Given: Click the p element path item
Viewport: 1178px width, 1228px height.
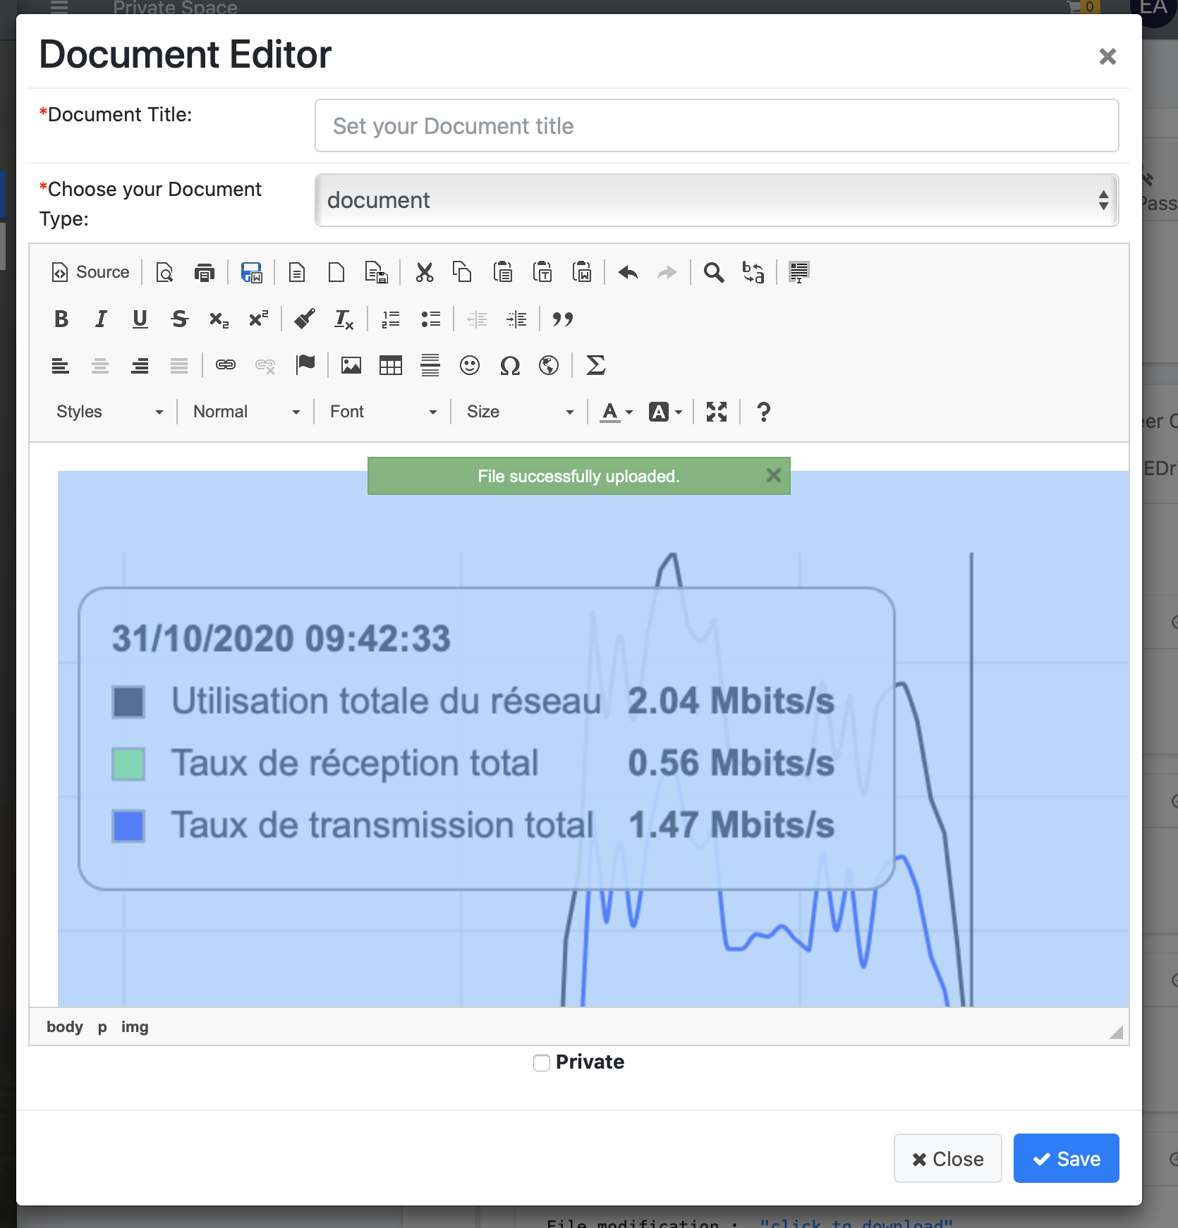Looking at the screenshot, I should point(102,1026).
